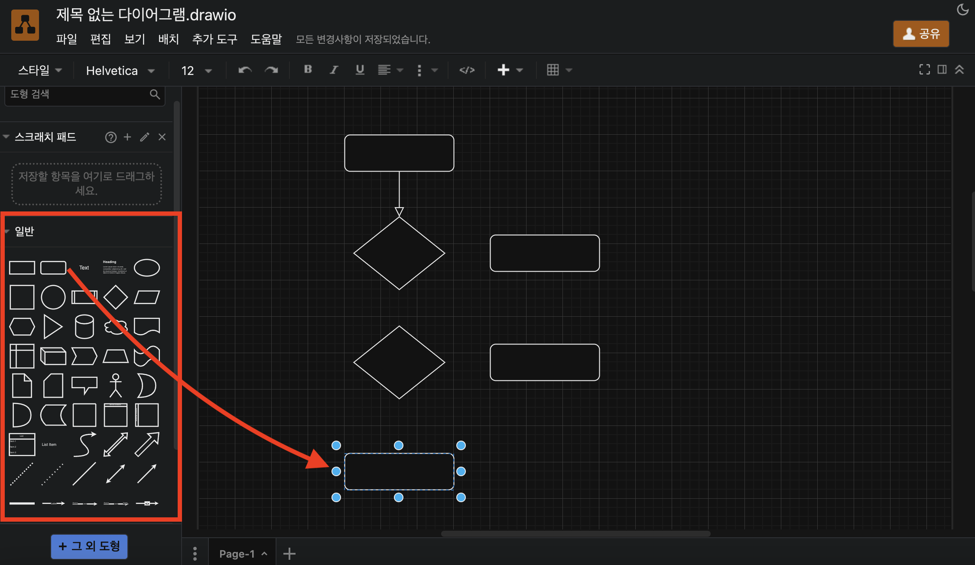Open the 파일 menu
Screen dimensions: 975x565
pos(66,39)
